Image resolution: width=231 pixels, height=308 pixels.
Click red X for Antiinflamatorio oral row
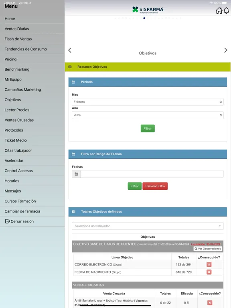click(210, 302)
